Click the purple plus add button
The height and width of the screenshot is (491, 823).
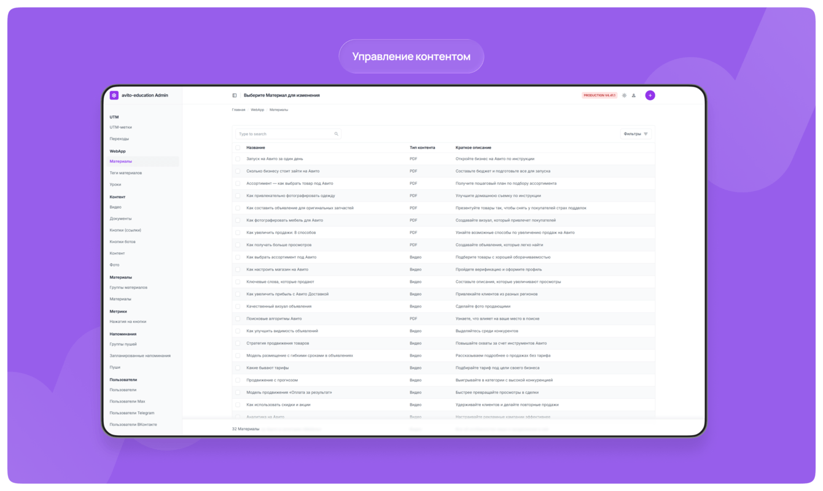point(650,95)
